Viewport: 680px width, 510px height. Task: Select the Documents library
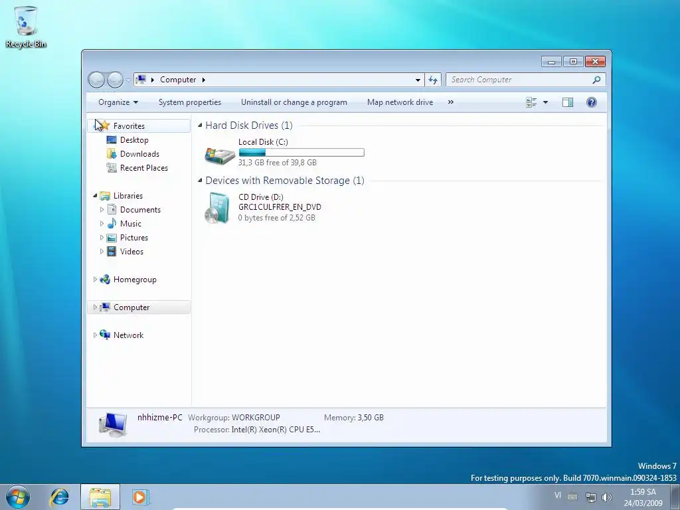point(140,210)
